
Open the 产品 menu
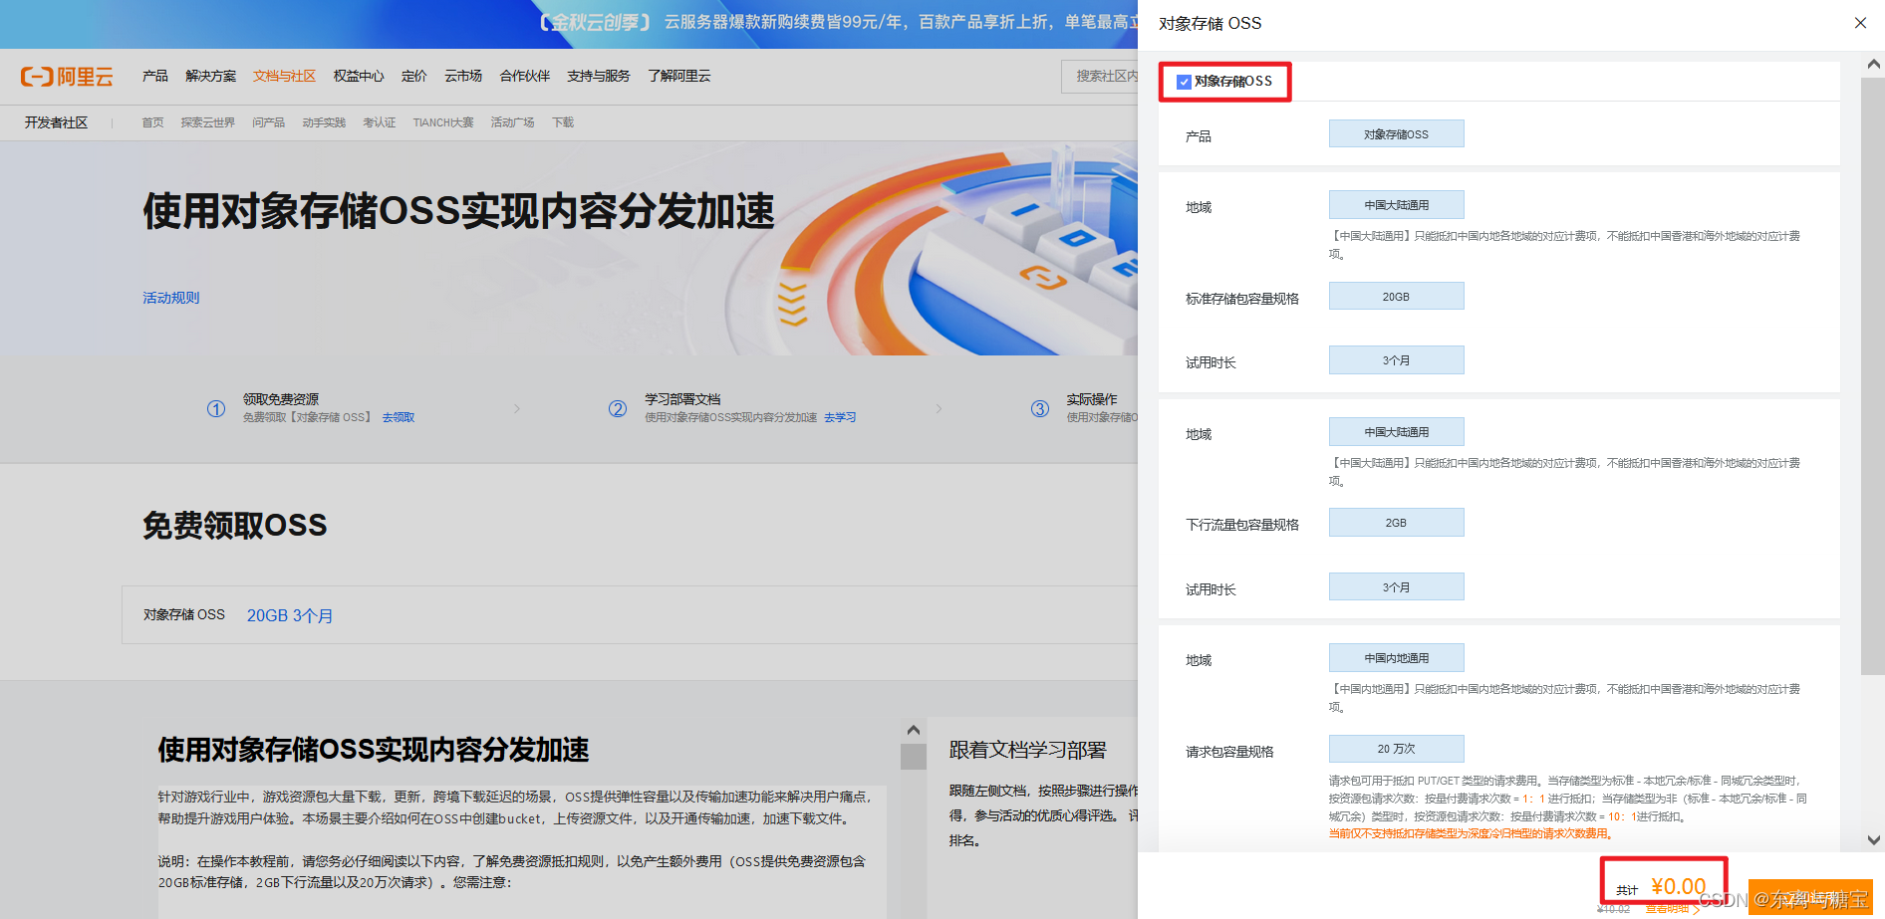click(x=155, y=76)
